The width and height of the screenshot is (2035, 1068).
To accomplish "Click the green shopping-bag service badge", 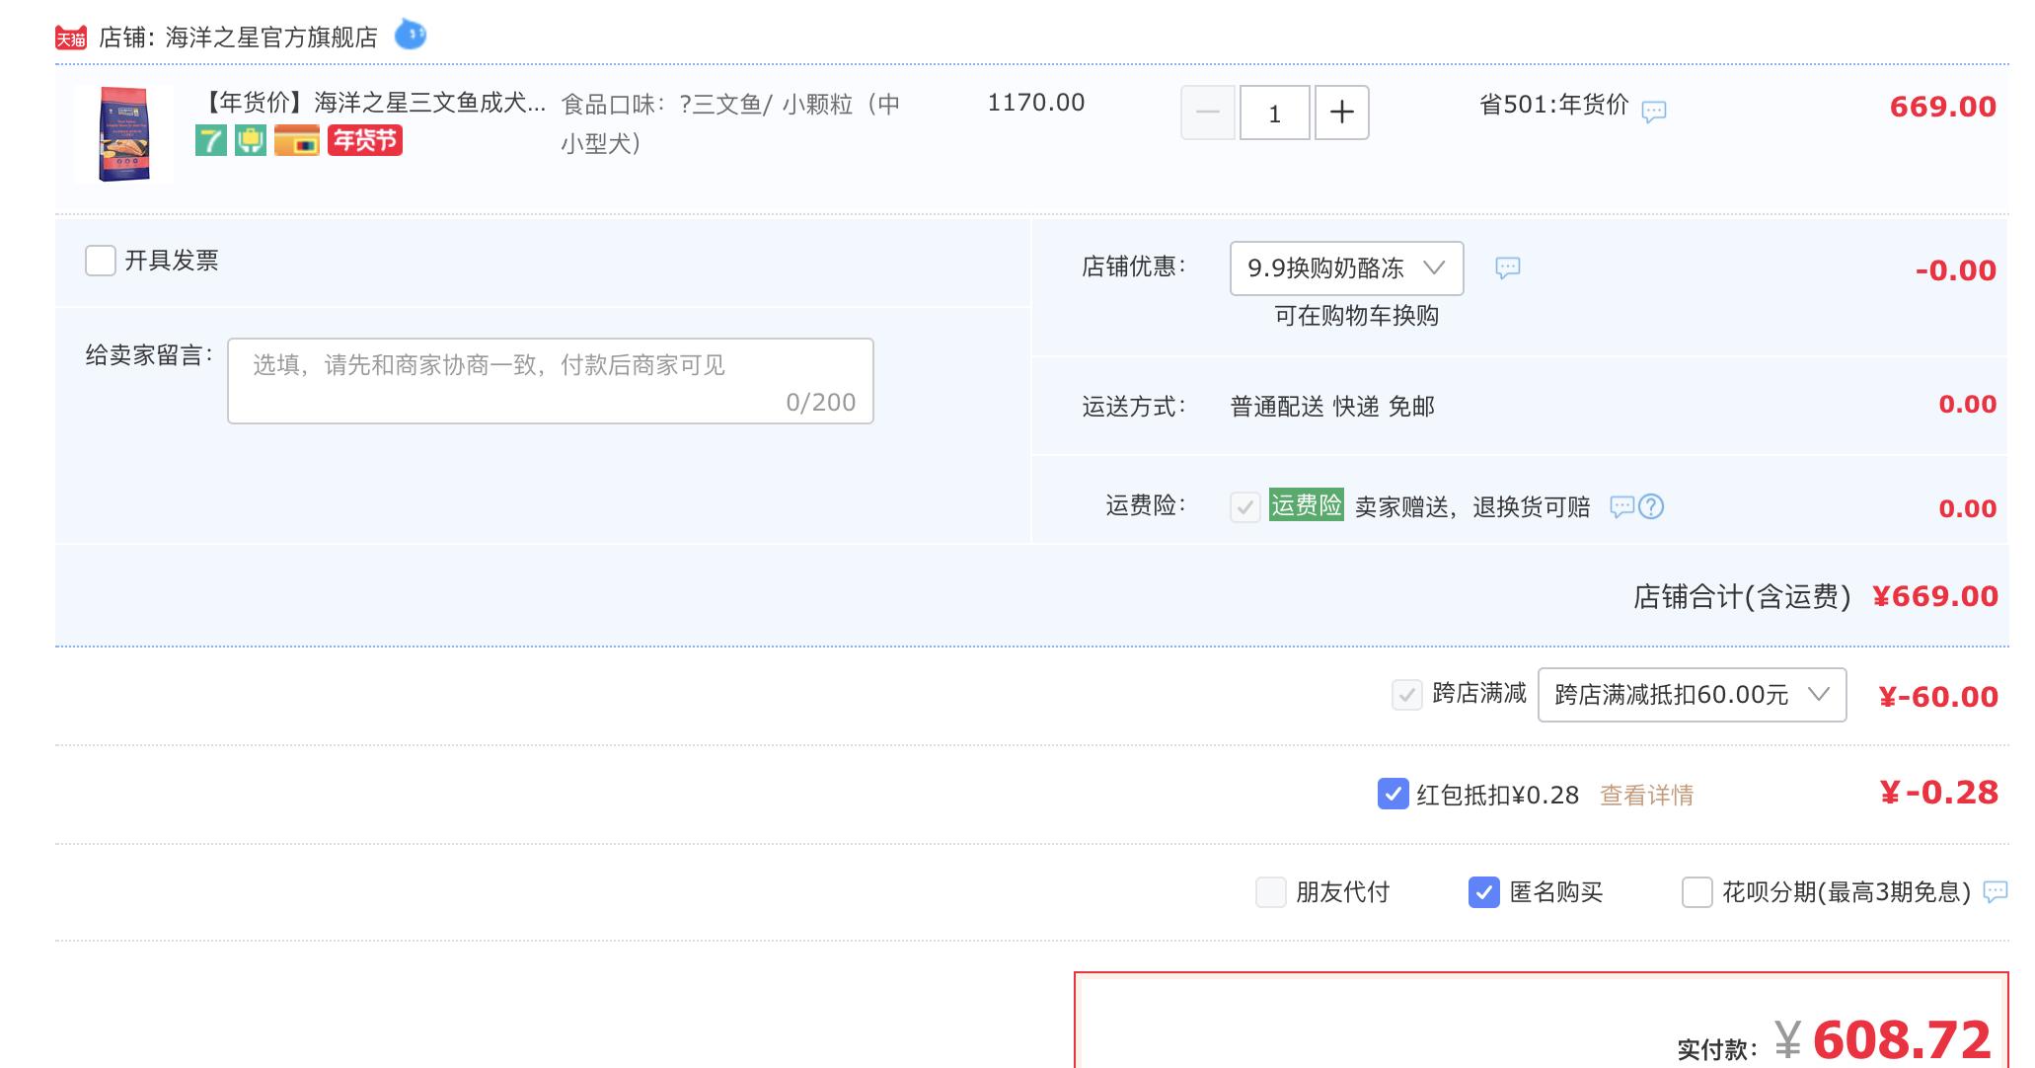I will pyautogui.click(x=251, y=141).
